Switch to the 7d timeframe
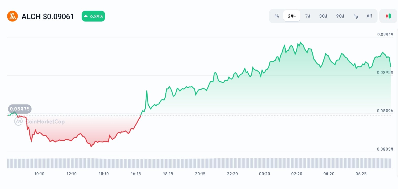Viewport: 398px width, 189px height. 308,16
